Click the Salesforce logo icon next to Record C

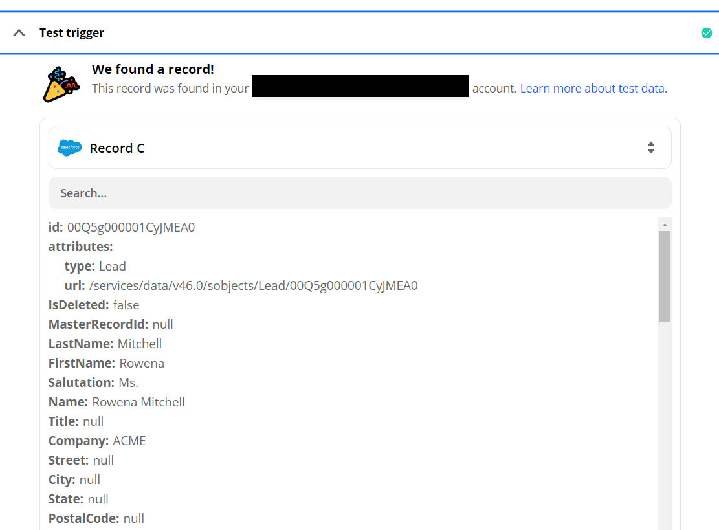coord(69,148)
